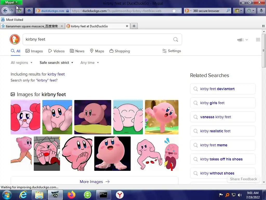266x200 pixels.
Task: Open the DuckDuckGo hamburger side menu
Action: point(258,40)
